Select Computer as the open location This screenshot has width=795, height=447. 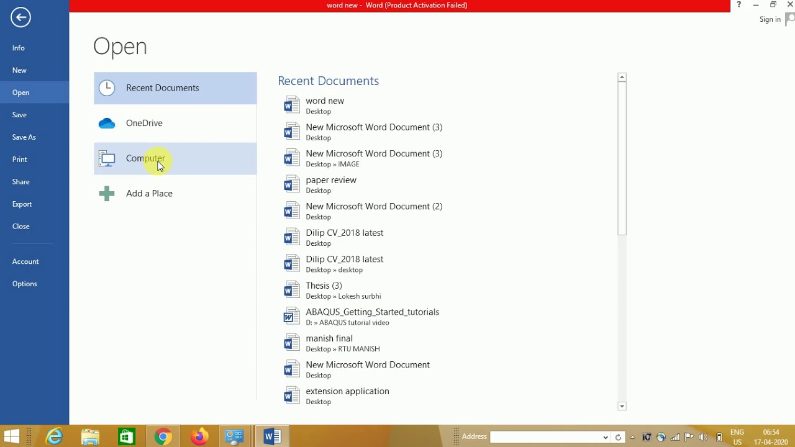pos(175,158)
